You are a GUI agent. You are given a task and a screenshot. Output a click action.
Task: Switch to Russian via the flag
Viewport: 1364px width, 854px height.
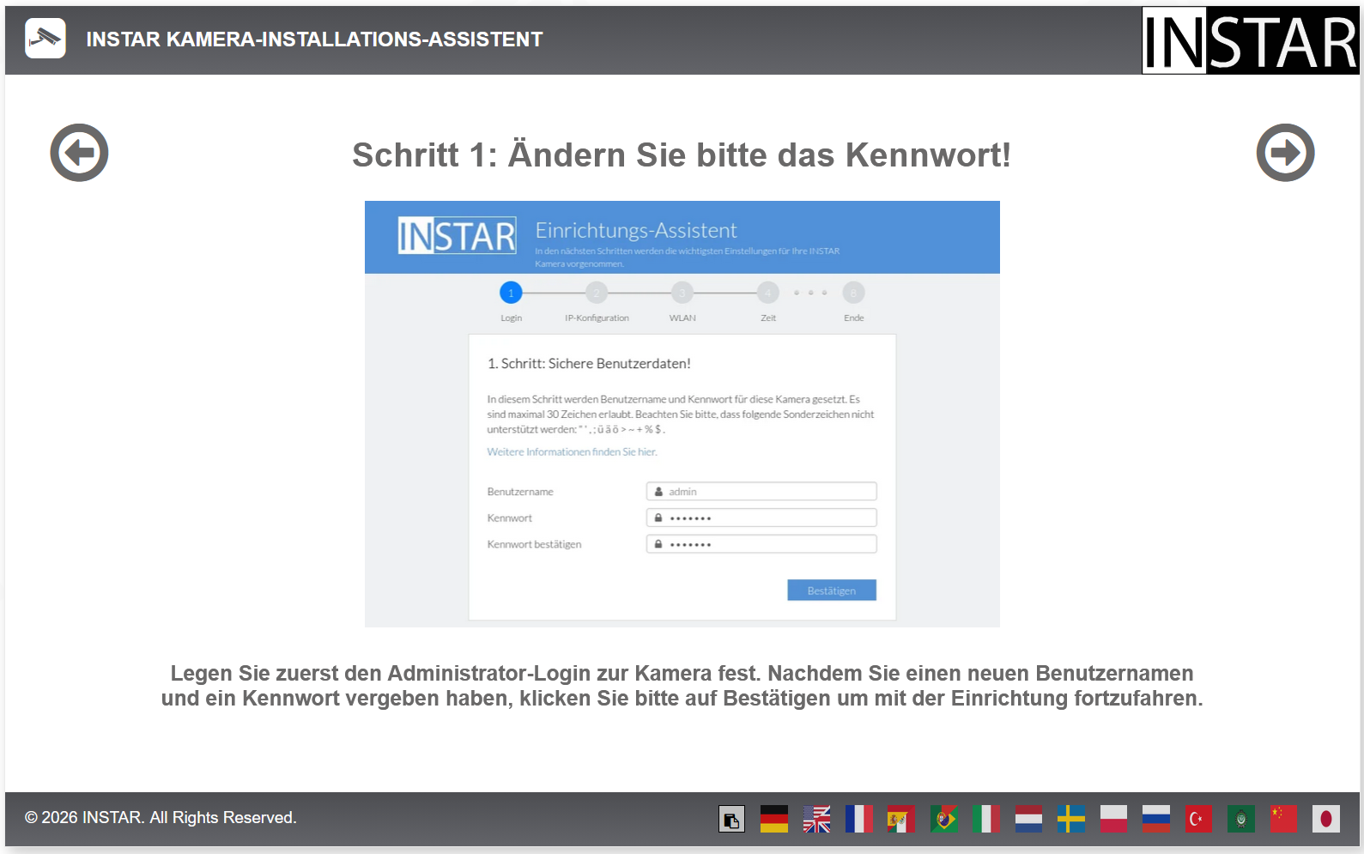(1156, 819)
